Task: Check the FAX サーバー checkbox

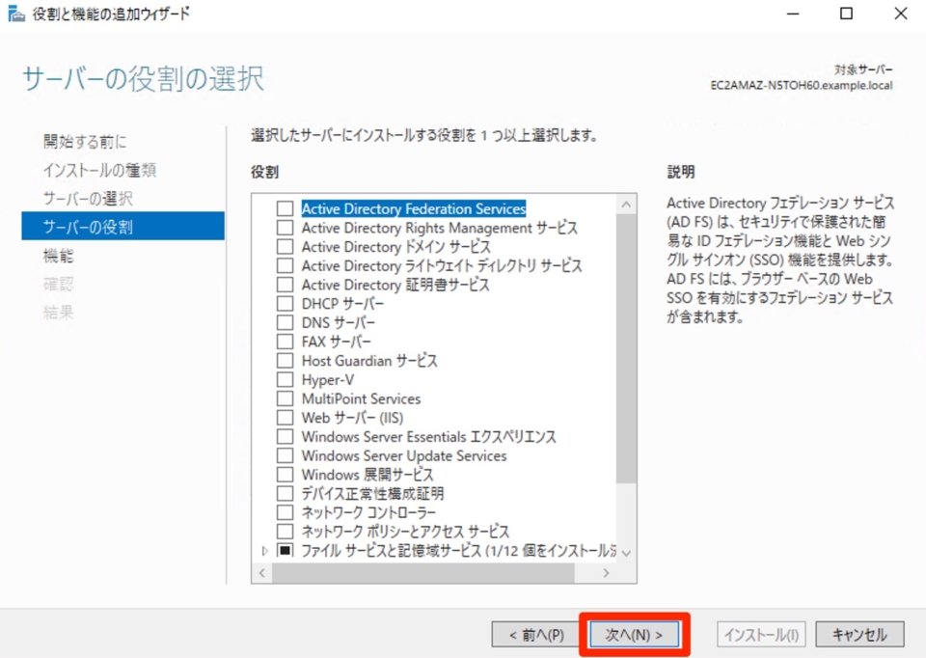Action: click(286, 342)
